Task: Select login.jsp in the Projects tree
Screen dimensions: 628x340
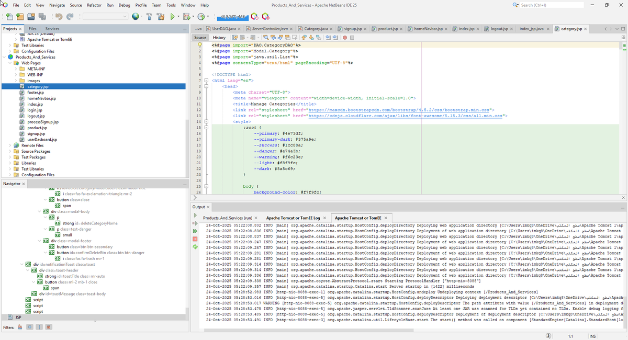Action: [35, 110]
